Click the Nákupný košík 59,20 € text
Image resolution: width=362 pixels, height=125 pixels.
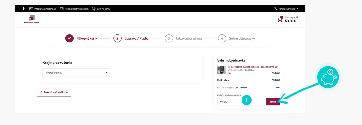click(x=292, y=19)
